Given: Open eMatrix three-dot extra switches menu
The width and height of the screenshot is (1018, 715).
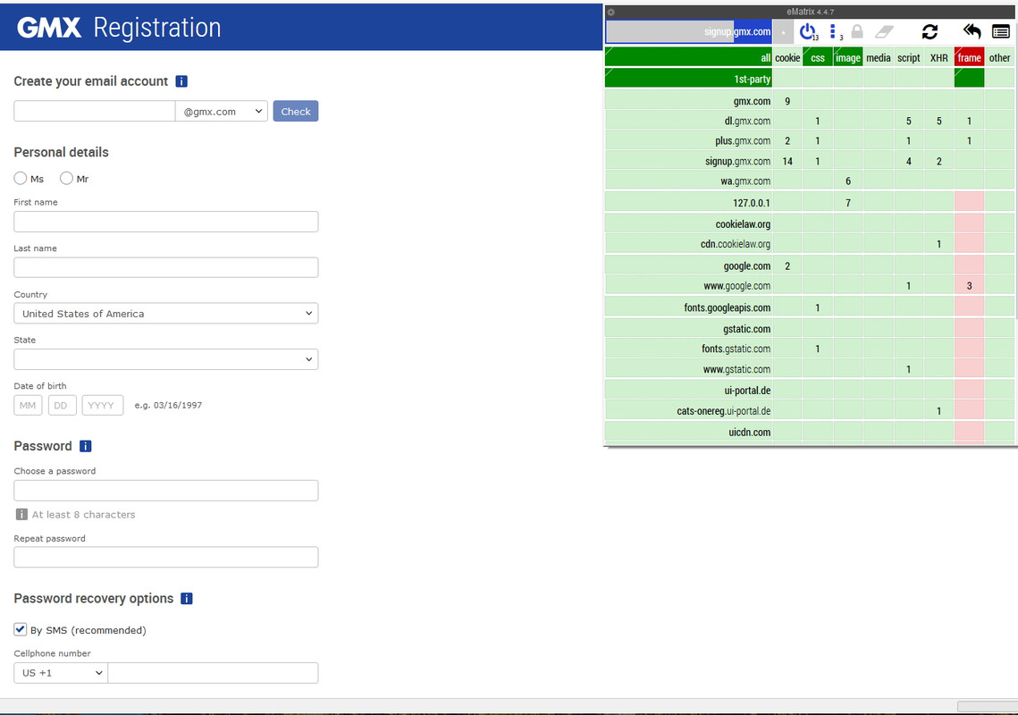Looking at the screenshot, I should coord(834,32).
